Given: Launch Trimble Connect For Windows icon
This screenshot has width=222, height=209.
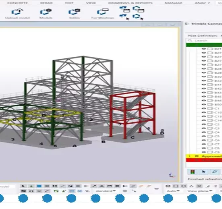Looking at the screenshot, I should point(103,12).
